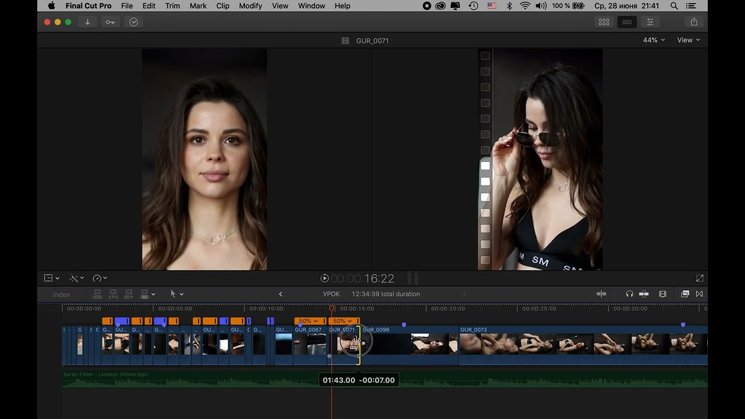Toggle the inspector panel visibility
The width and height of the screenshot is (745, 419).
[650, 22]
